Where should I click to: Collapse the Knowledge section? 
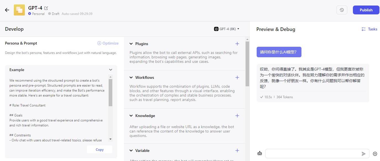click(131, 116)
